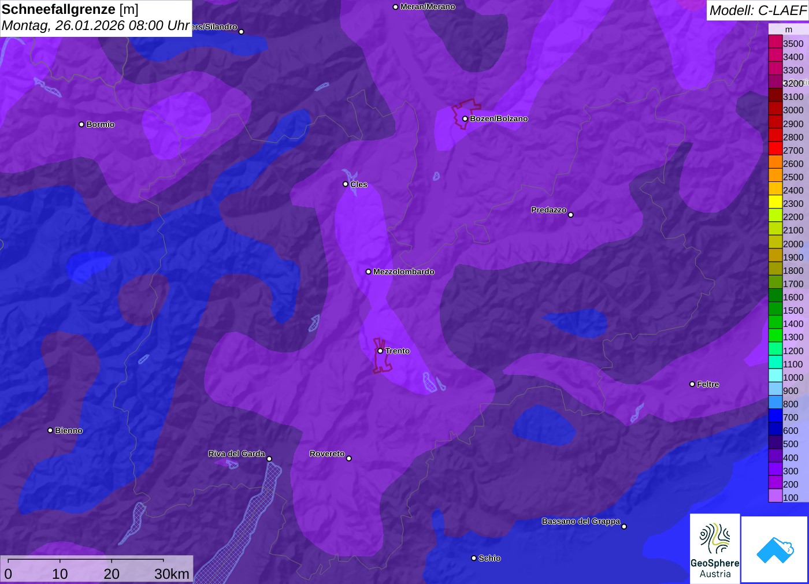The width and height of the screenshot is (809, 584).
Task: Select the Bozen/Bolzano city marker dot
Action: [465, 119]
